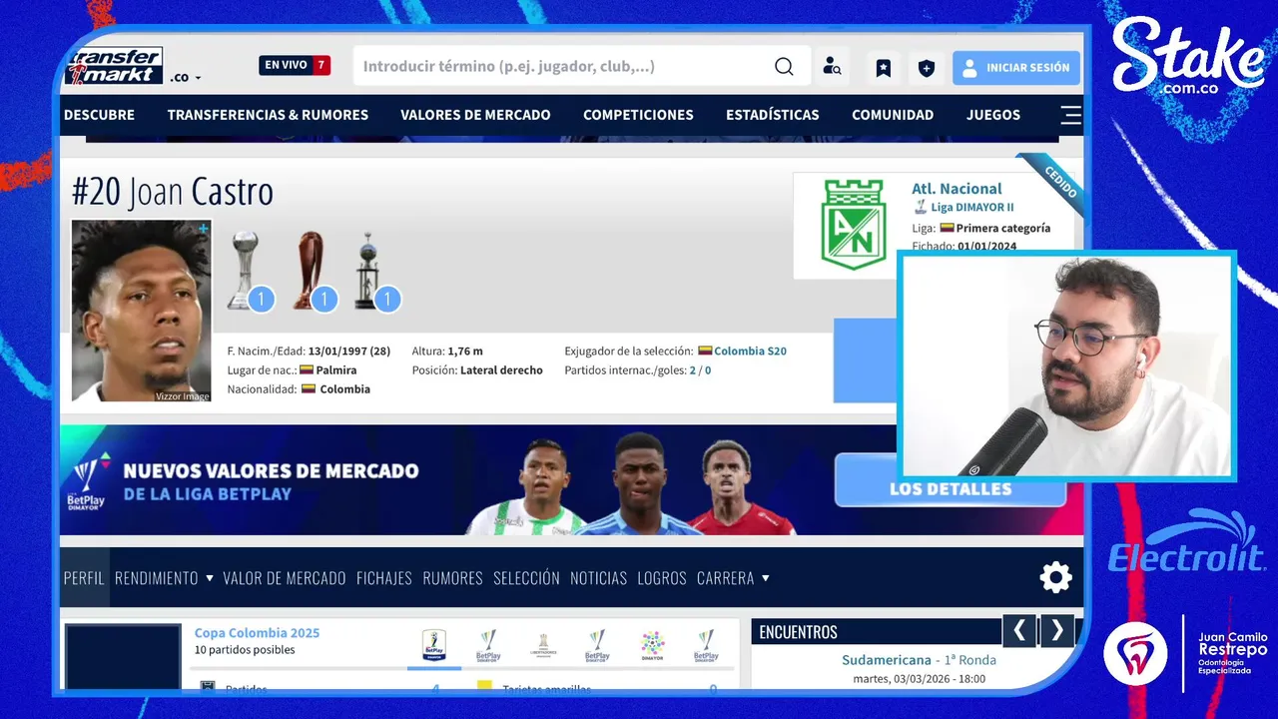Click the INICIAR SESIÓN login button
Viewport: 1278px width, 719px height.
coord(1016,68)
